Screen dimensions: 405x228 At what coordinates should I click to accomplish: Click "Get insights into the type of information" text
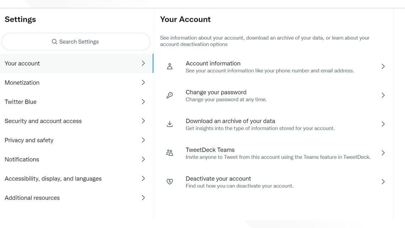coord(260,128)
